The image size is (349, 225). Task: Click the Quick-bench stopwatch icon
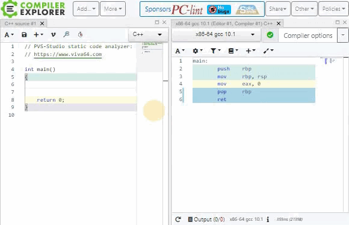click(x=81, y=34)
